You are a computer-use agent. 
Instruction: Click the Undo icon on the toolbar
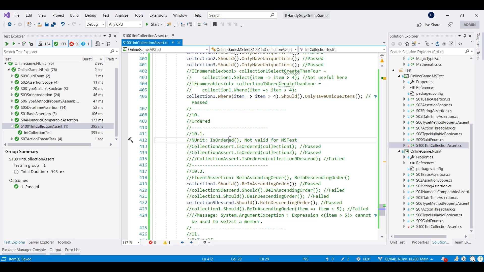[63, 24]
